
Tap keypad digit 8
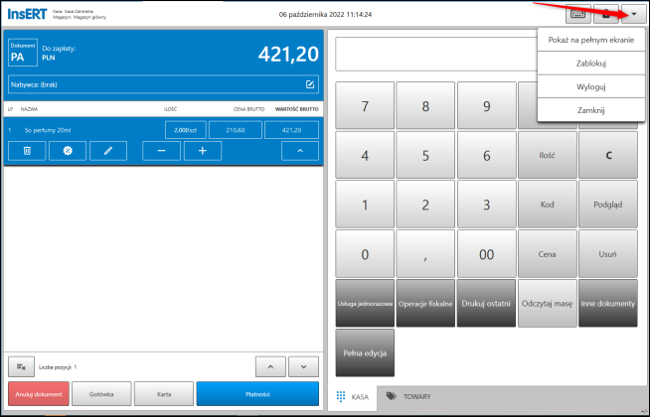(425, 106)
